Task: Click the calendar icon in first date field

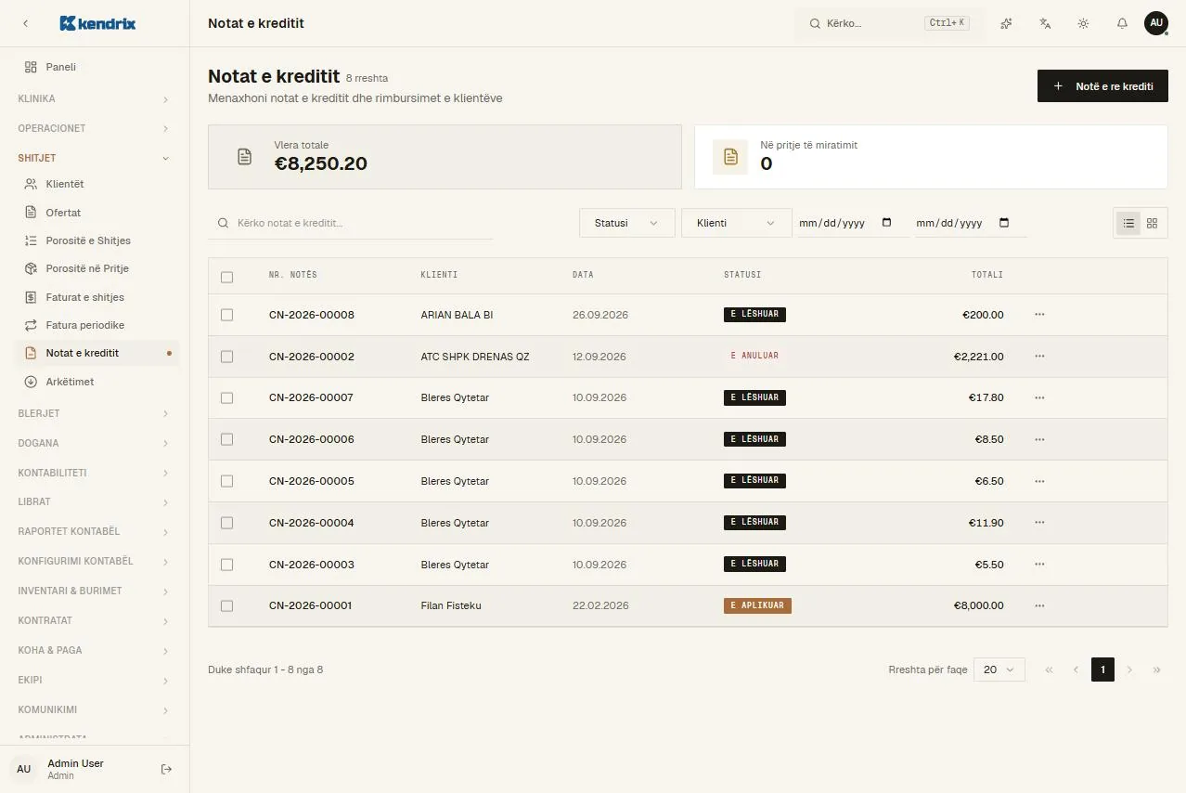Action: coord(886,223)
